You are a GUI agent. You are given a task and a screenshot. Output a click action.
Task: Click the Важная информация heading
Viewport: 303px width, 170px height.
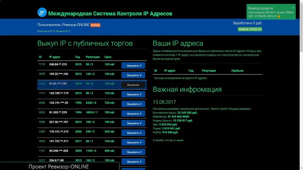[187, 90]
